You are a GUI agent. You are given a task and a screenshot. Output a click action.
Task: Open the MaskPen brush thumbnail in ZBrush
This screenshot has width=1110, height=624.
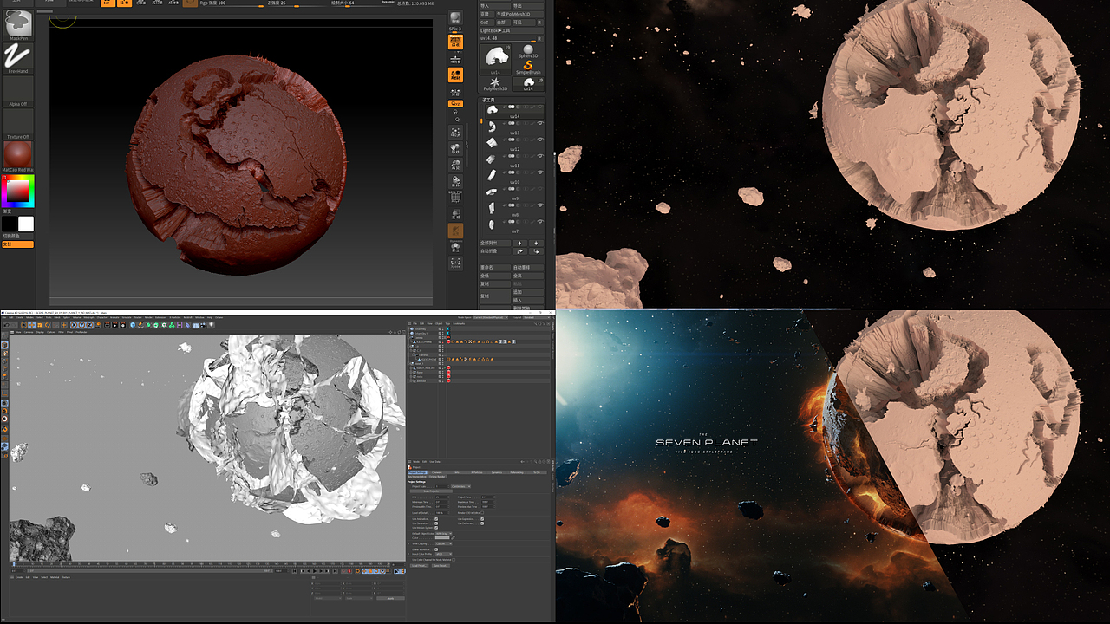pyautogui.click(x=17, y=23)
